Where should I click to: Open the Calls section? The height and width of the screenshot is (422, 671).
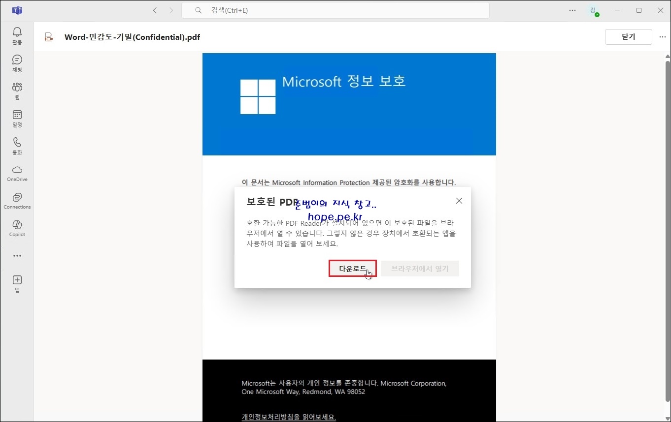point(17,146)
